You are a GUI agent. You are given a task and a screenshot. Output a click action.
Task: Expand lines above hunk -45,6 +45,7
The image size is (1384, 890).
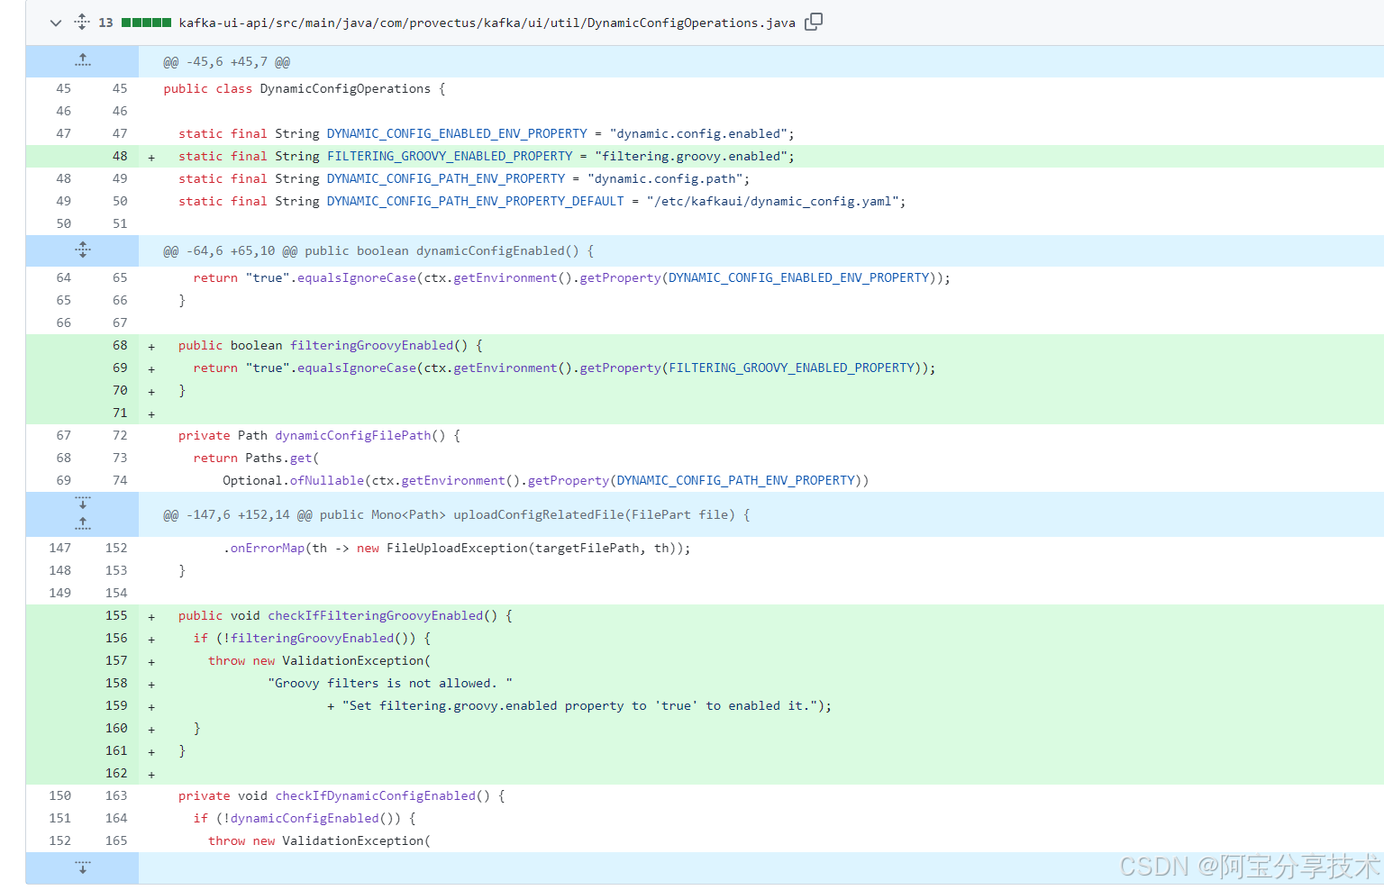pyautogui.click(x=83, y=61)
